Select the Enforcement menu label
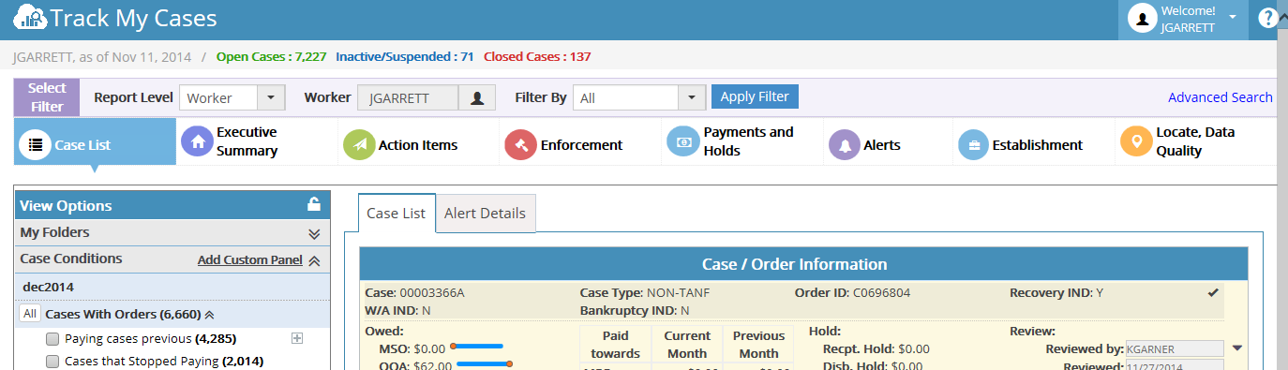The width and height of the screenshot is (1288, 370). 581,145
